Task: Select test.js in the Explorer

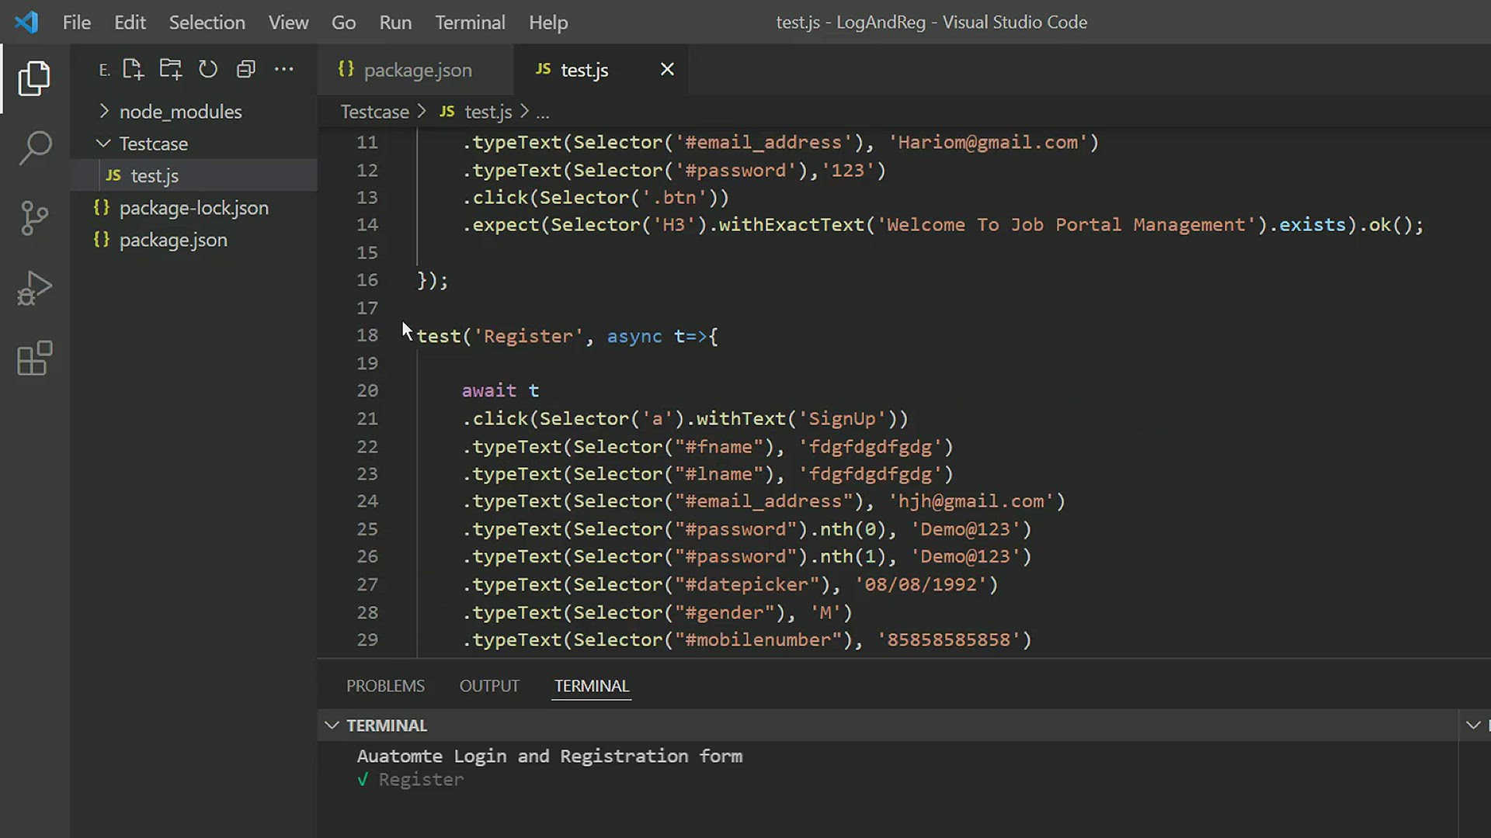Action: (x=155, y=175)
